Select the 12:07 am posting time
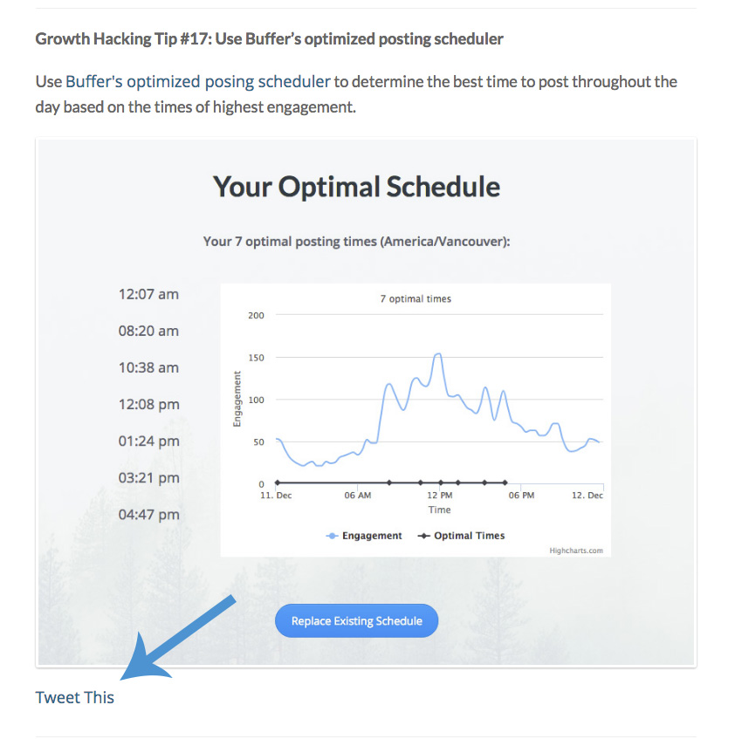 pos(148,295)
